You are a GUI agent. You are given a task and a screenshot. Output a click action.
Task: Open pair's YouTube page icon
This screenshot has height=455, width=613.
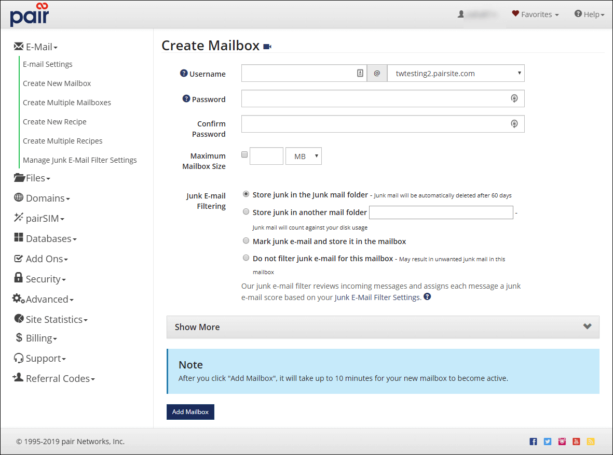pyautogui.click(x=576, y=442)
